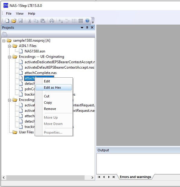The image size is (180, 187).
Task: Click the Save diskette toolbar icon
Action: 20,21
